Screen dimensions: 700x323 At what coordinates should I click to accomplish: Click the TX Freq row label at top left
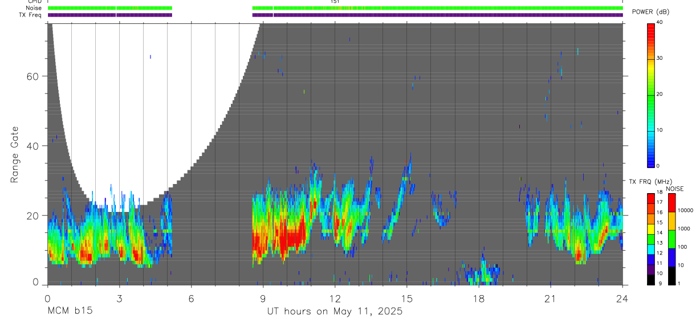pyautogui.click(x=30, y=15)
